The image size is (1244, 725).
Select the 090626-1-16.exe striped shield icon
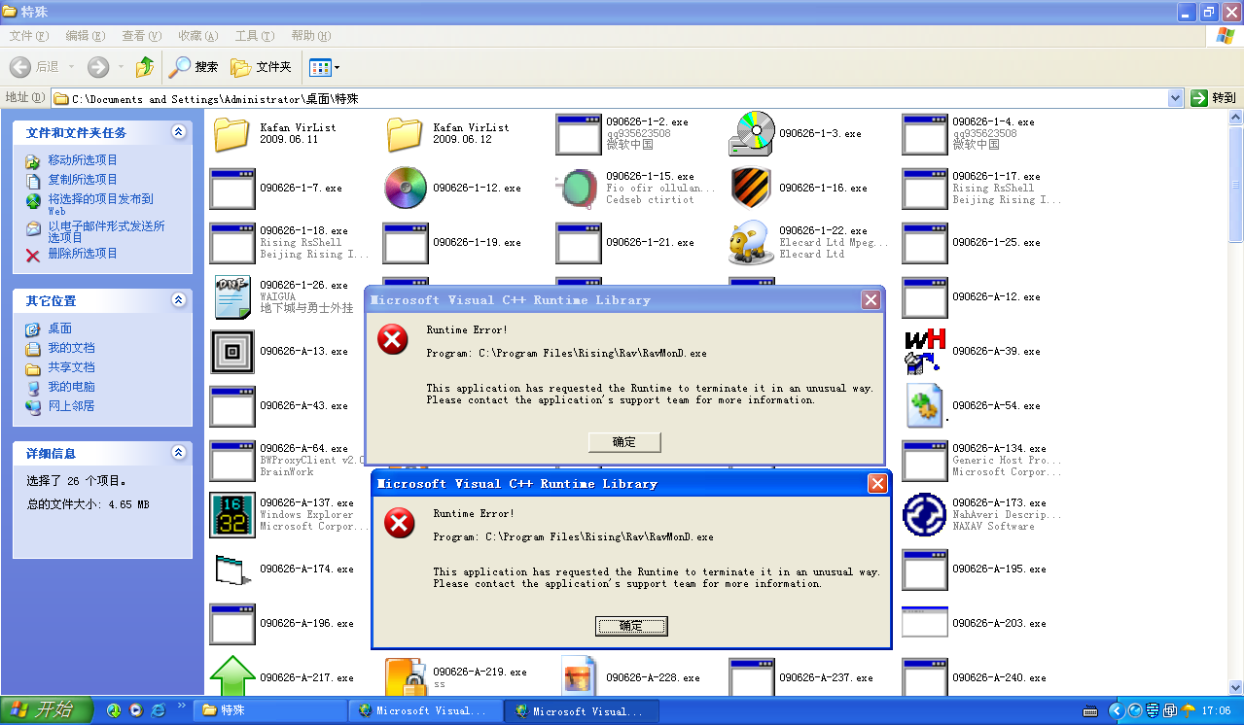tap(752, 189)
